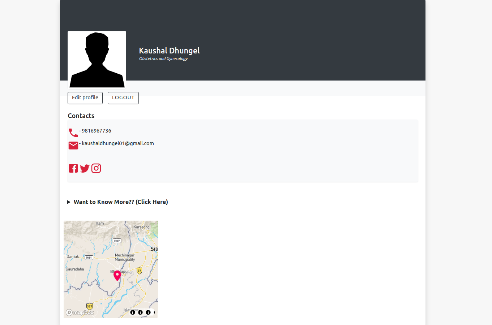492x325 pixels.
Task: Open the Facebook profile icon
Action: pyautogui.click(x=73, y=168)
